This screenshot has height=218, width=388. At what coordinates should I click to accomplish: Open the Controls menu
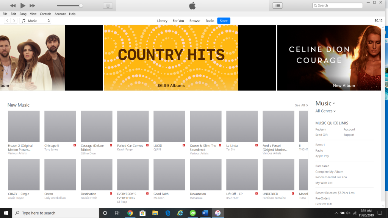coord(45,14)
